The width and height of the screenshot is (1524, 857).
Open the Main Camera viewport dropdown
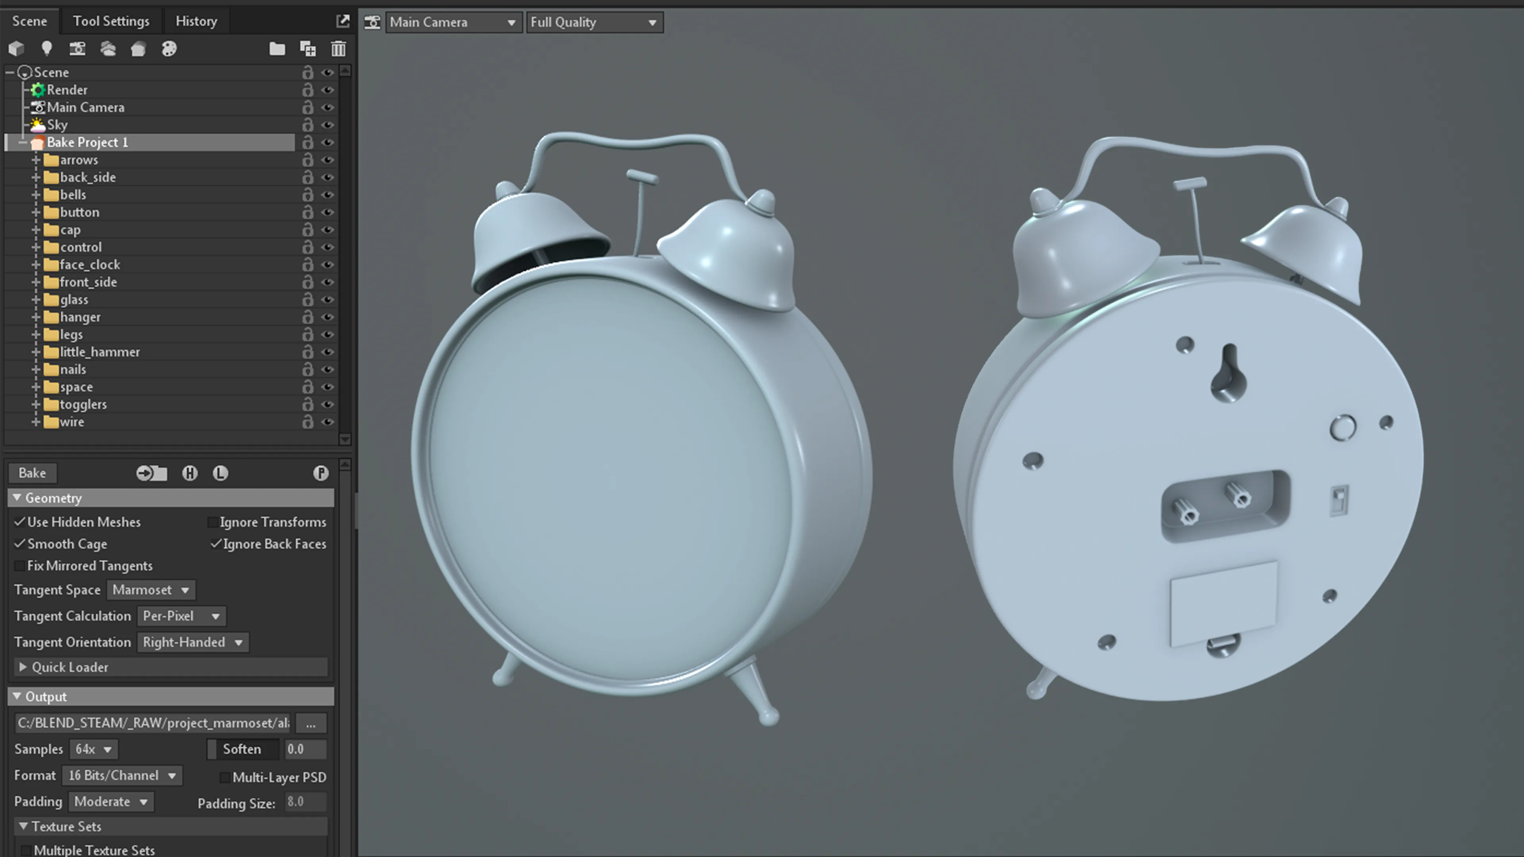(453, 23)
